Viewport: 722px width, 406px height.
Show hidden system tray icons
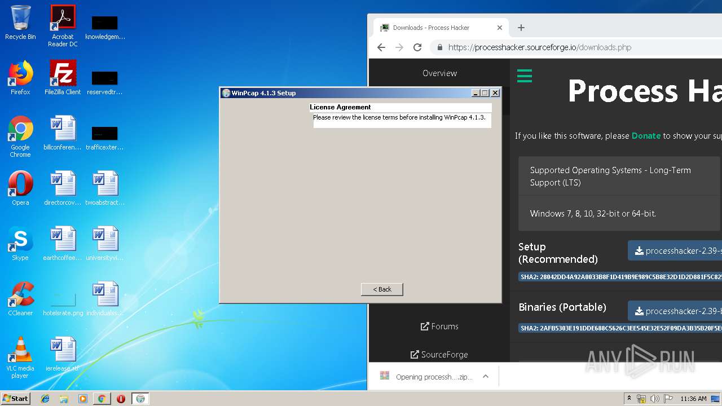pyautogui.click(x=629, y=399)
